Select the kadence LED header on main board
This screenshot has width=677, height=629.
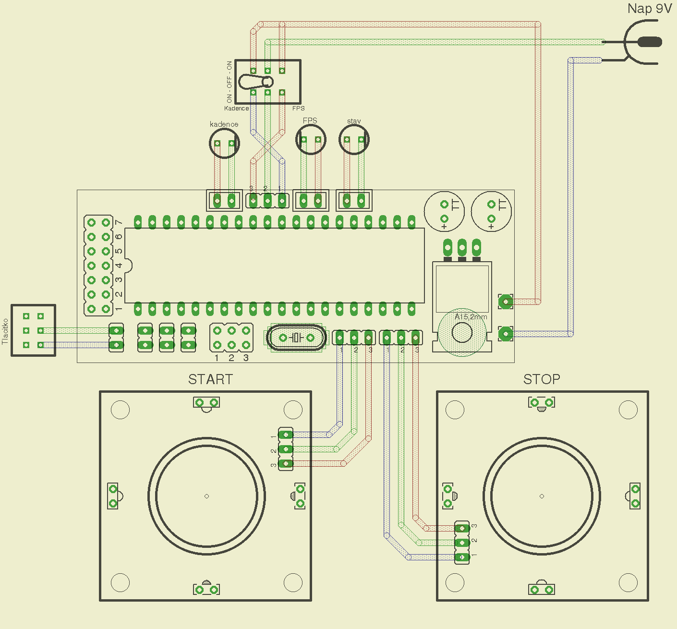click(224, 200)
